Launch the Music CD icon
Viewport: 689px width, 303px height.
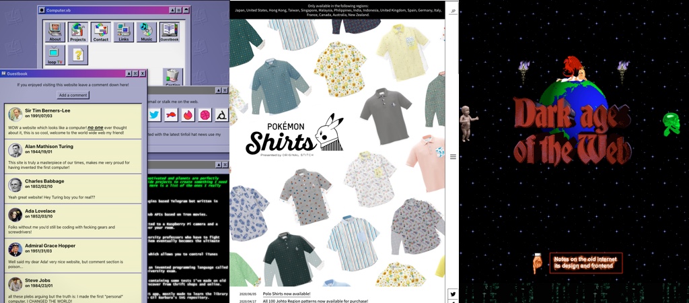click(147, 31)
